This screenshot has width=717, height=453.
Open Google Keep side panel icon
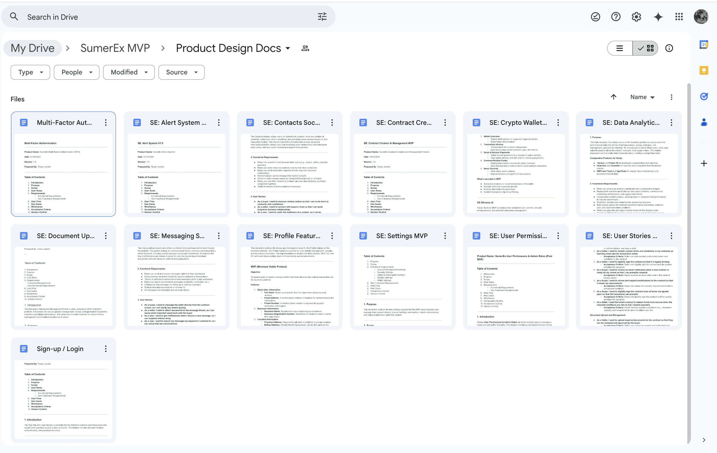pos(704,71)
